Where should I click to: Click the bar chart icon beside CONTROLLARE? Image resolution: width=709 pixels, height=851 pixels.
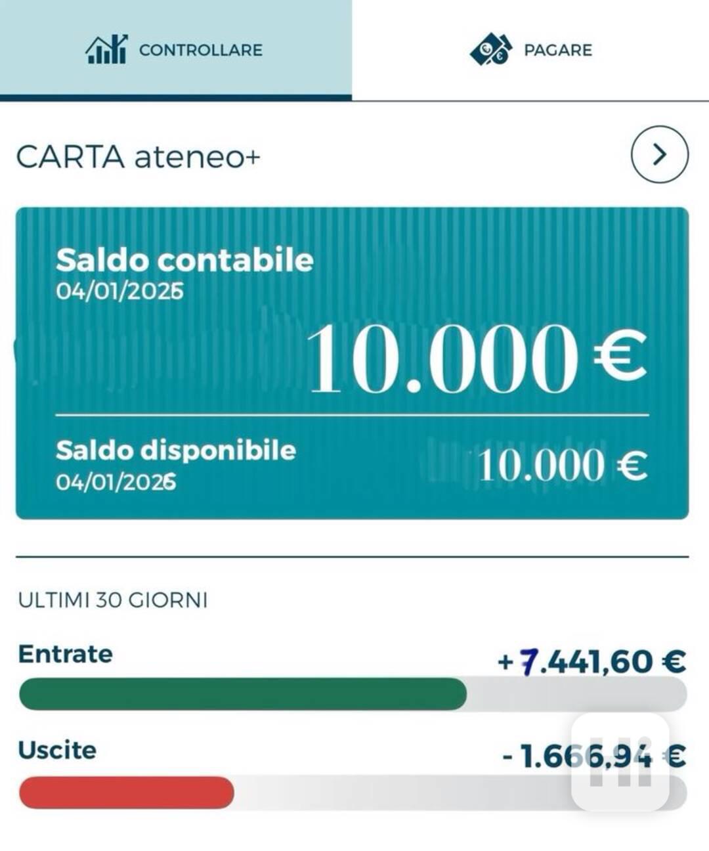point(106,50)
